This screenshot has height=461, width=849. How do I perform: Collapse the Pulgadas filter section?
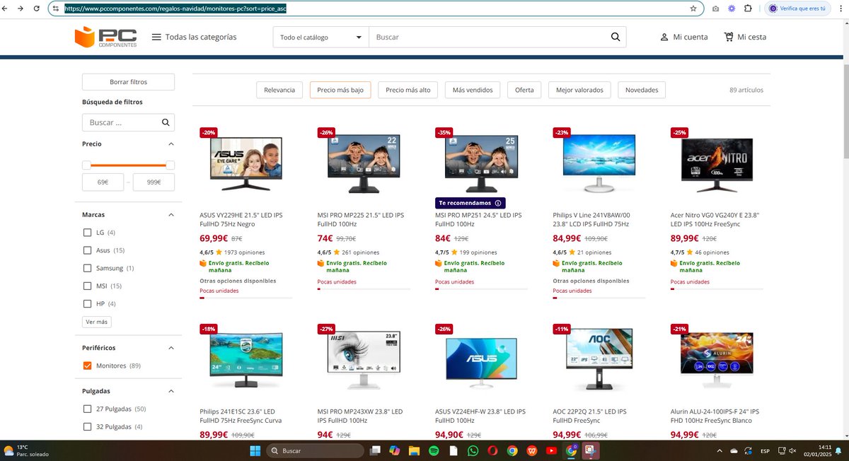[x=171, y=390]
